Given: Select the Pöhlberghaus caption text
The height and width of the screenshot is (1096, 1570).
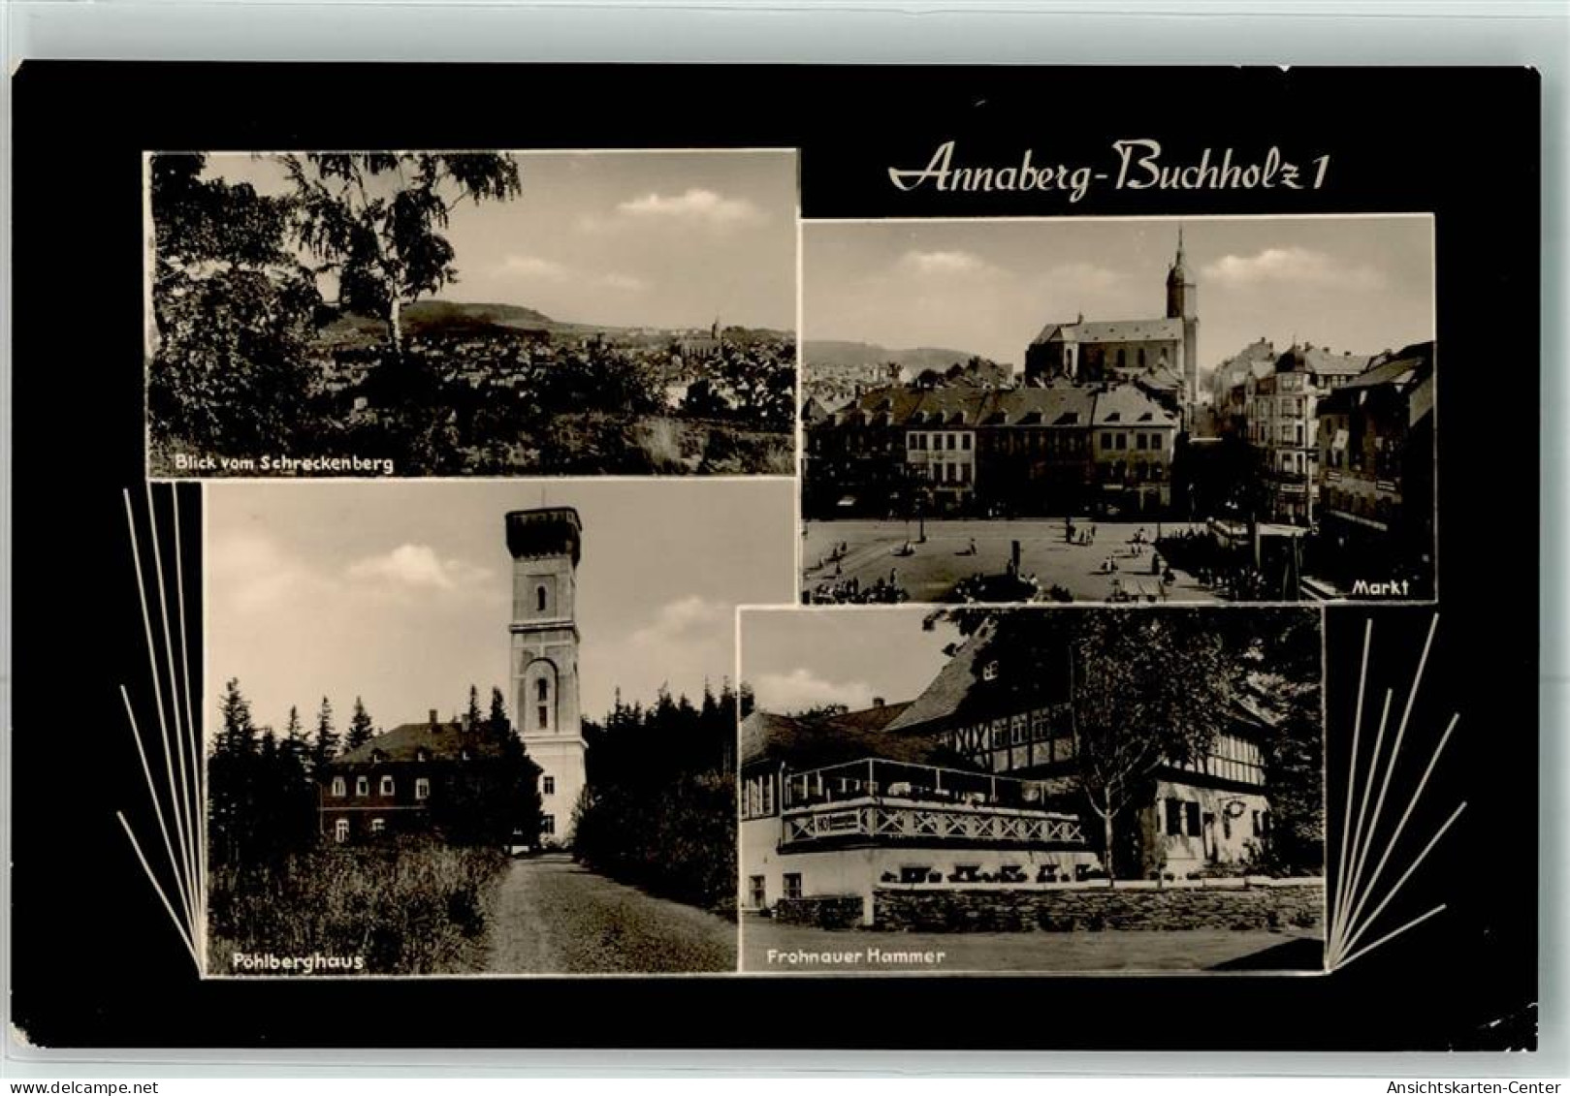Looking at the screenshot, I should click(298, 961).
